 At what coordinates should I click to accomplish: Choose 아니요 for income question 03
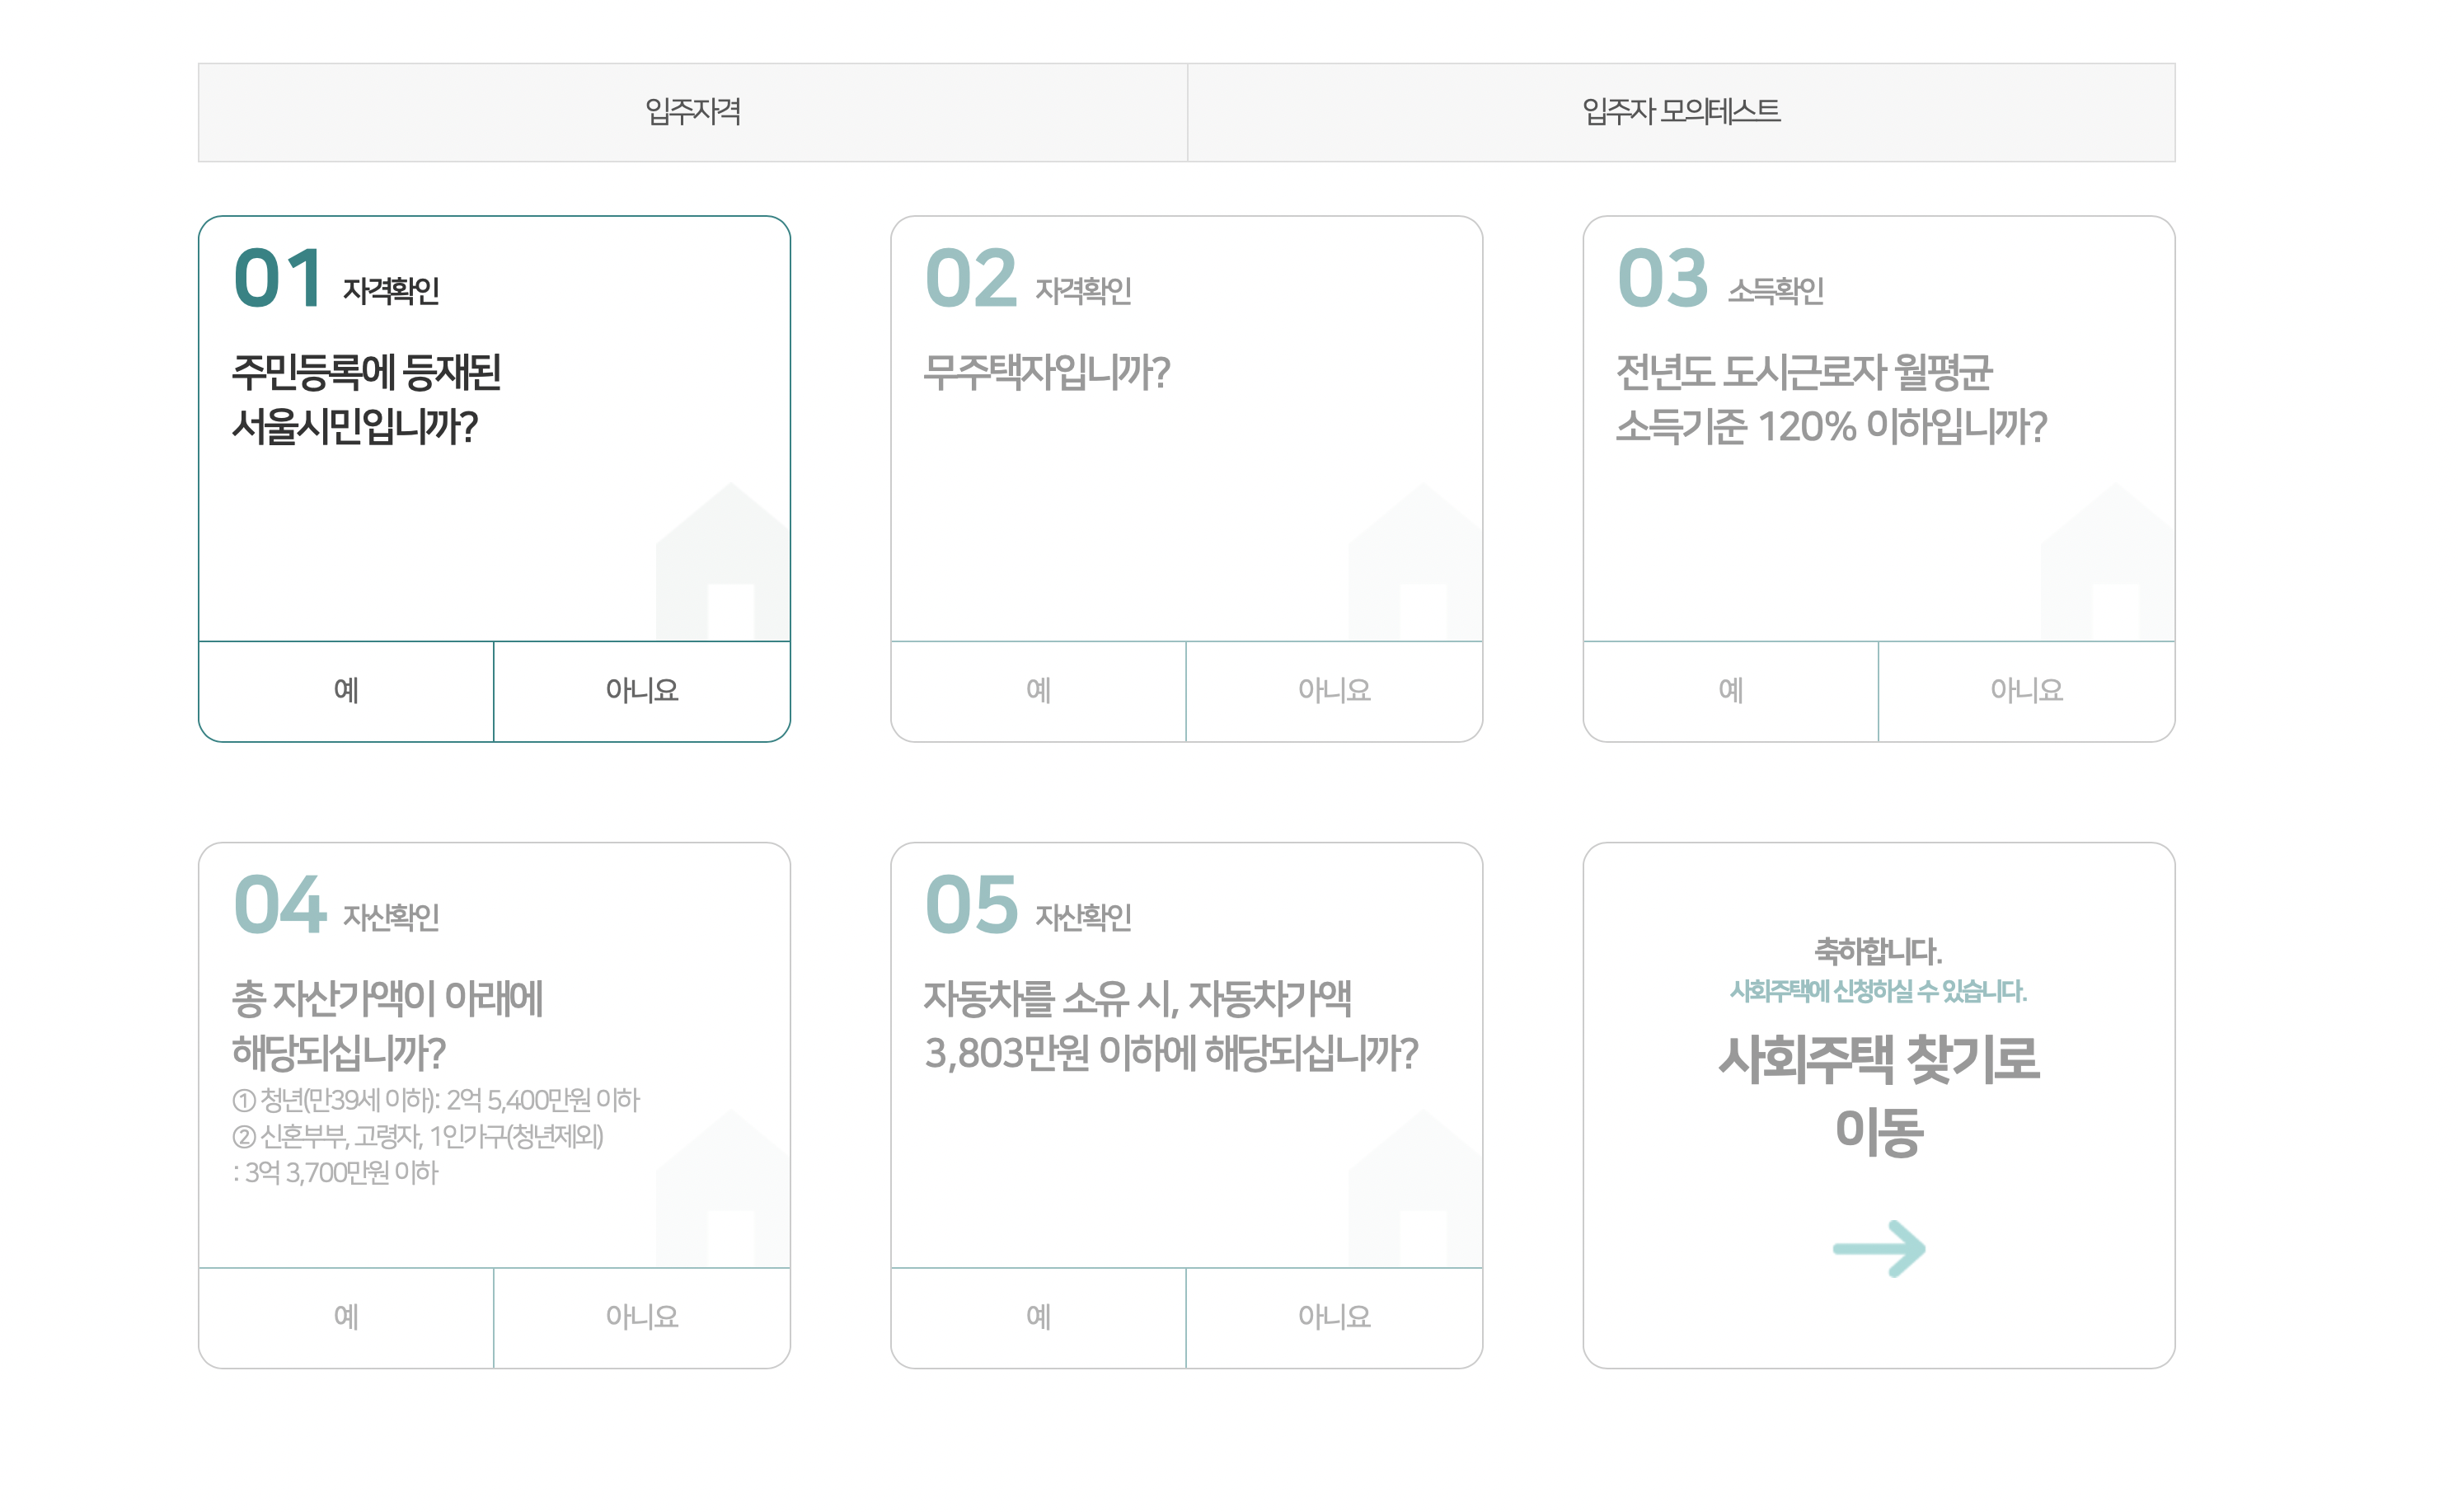coord(2025,690)
